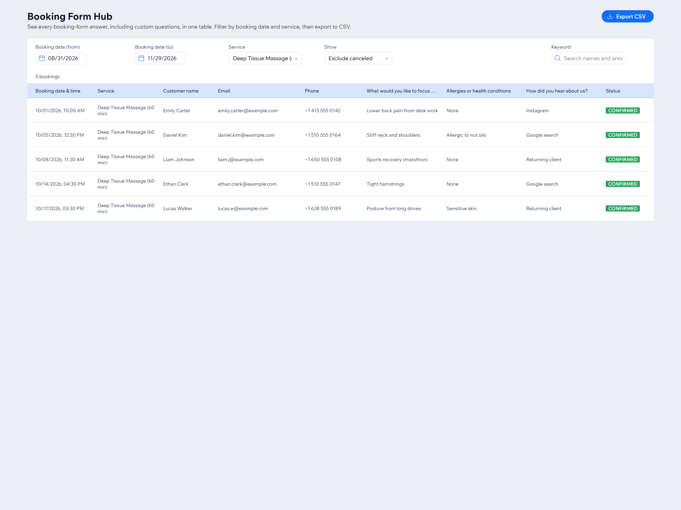Click email daniel.kim@example.com
Screen dimensions: 681x510
click(246, 135)
